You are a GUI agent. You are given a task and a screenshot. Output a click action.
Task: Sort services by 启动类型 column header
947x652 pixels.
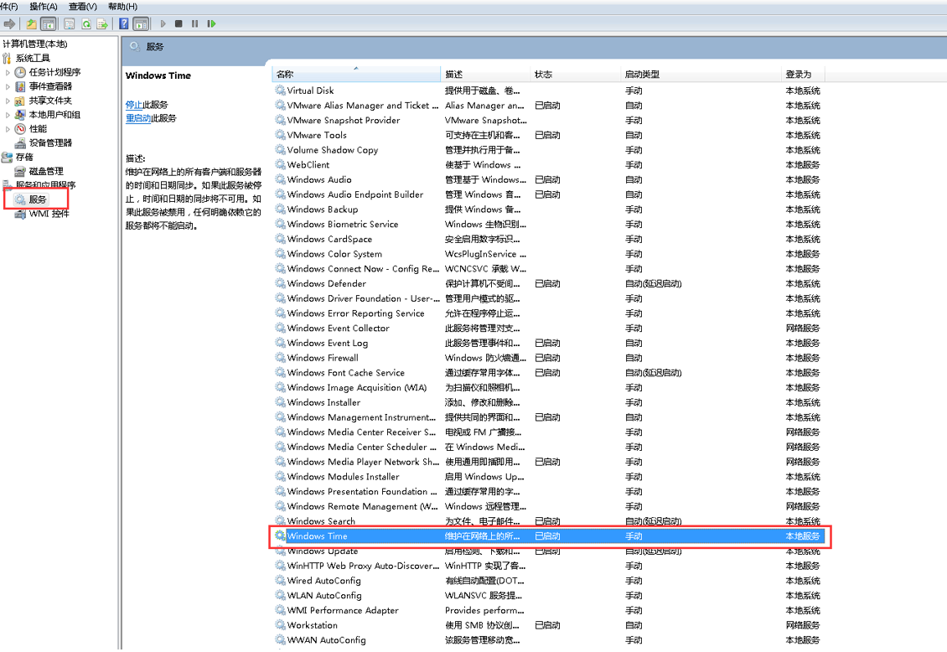point(642,75)
